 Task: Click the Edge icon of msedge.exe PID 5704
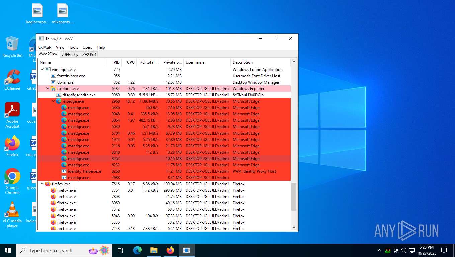pyautogui.click(x=64, y=133)
